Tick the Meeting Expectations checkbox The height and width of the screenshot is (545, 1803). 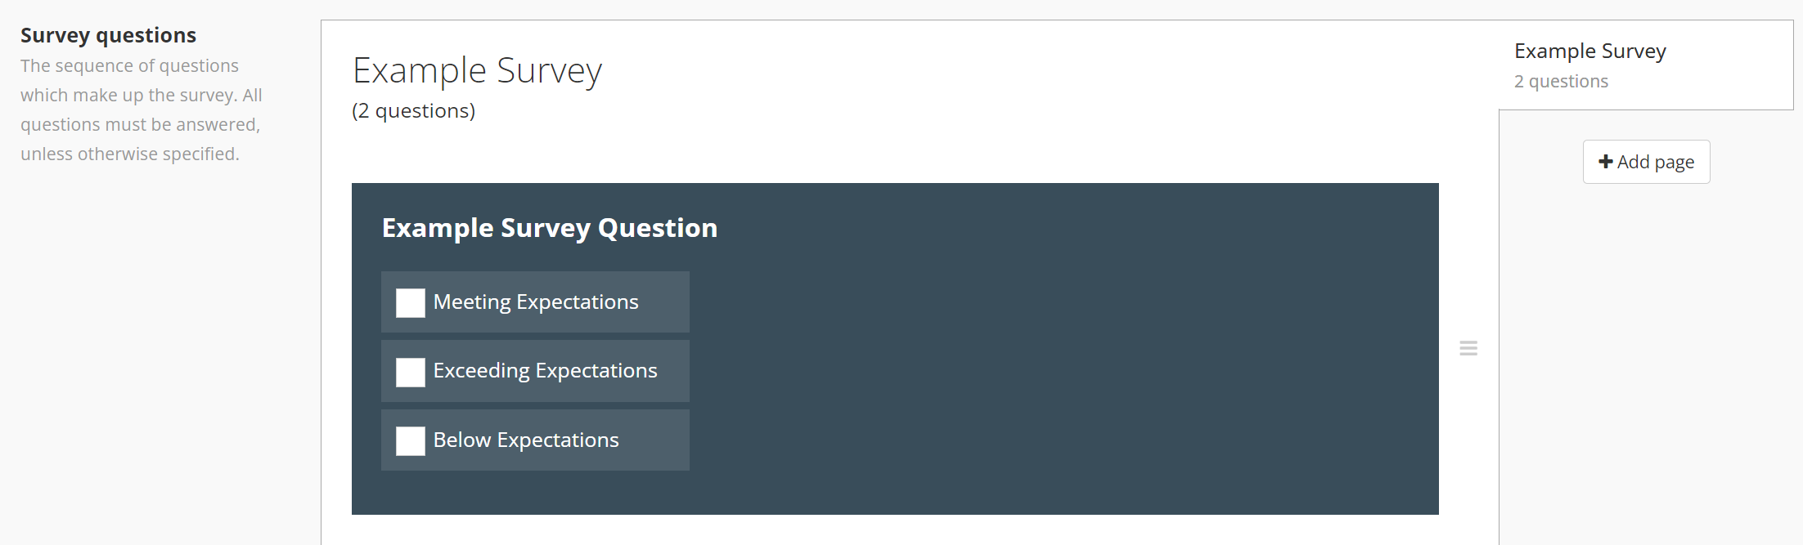[x=410, y=303]
